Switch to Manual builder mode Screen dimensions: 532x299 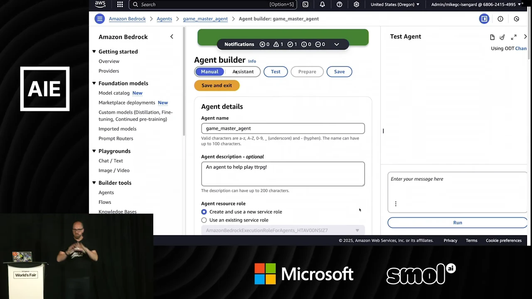(x=209, y=71)
